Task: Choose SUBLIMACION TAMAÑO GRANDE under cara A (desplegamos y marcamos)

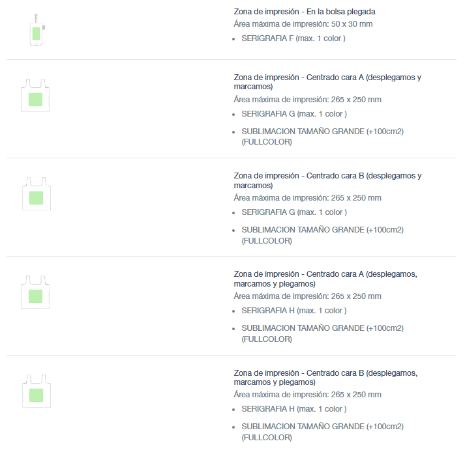Action: coord(322,136)
